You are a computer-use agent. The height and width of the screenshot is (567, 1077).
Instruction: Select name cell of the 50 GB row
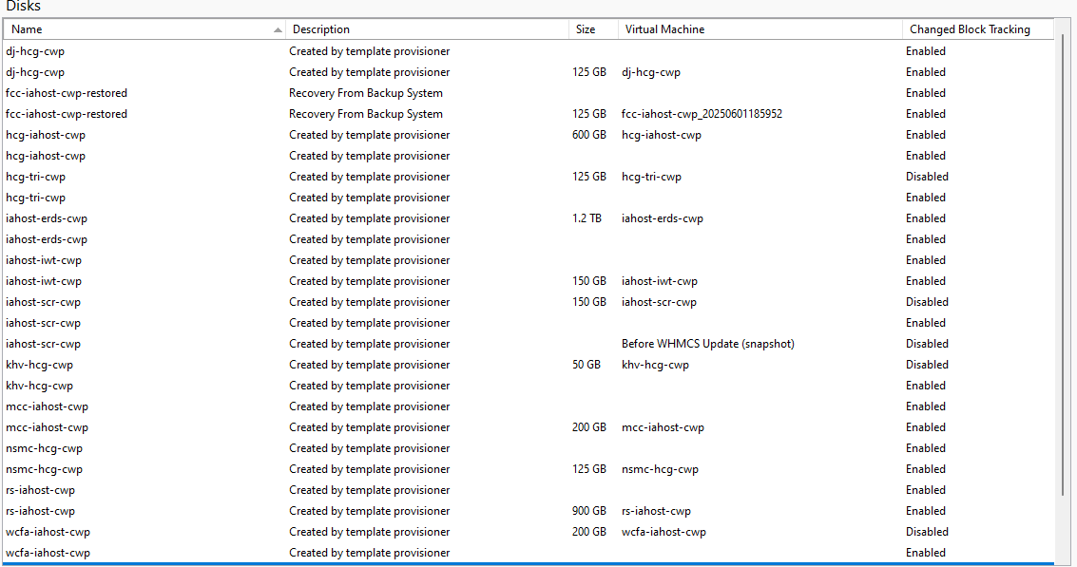(39, 365)
